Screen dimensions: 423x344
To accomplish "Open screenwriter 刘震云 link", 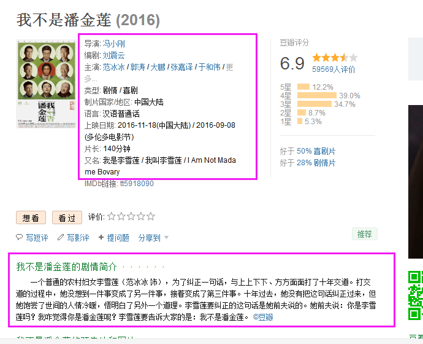I will (x=113, y=55).
